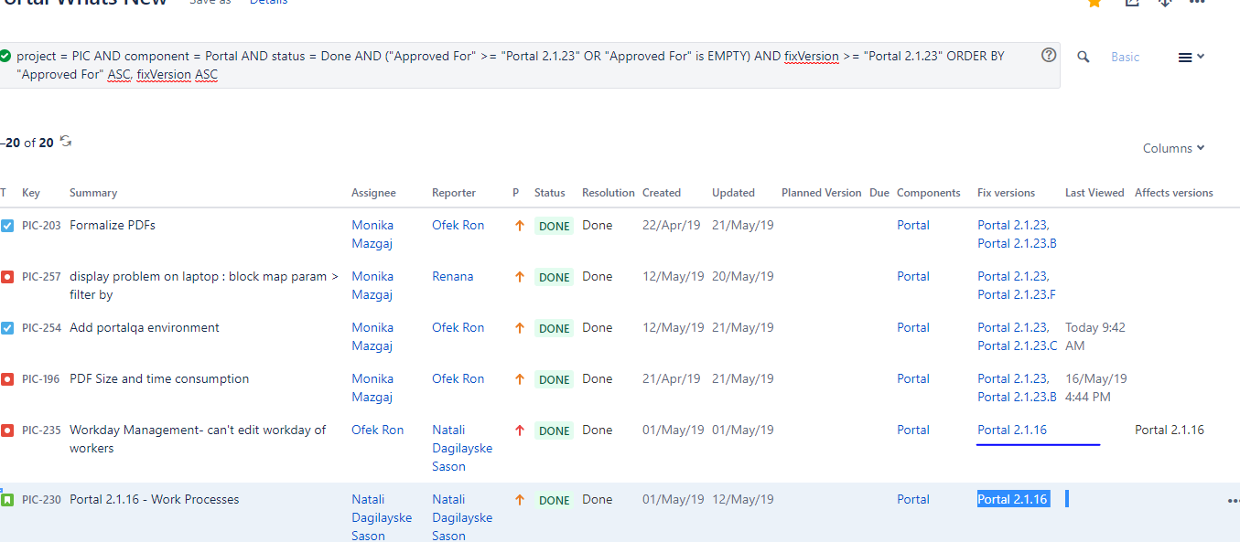Open the "Formalize PDFs" issue summary
This screenshot has width=1240, height=542.
click(x=113, y=225)
